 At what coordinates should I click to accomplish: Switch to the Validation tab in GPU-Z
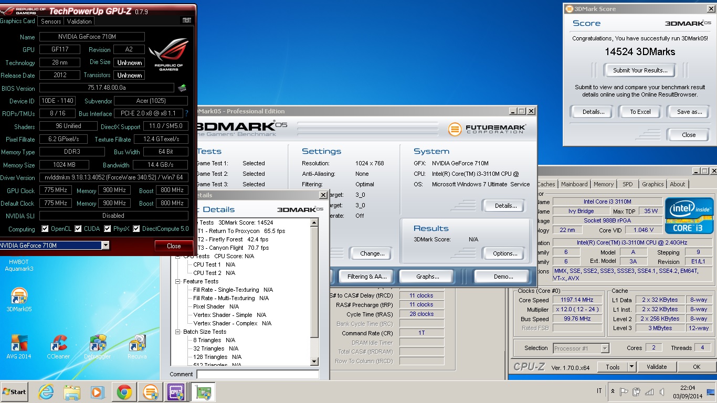(x=79, y=21)
